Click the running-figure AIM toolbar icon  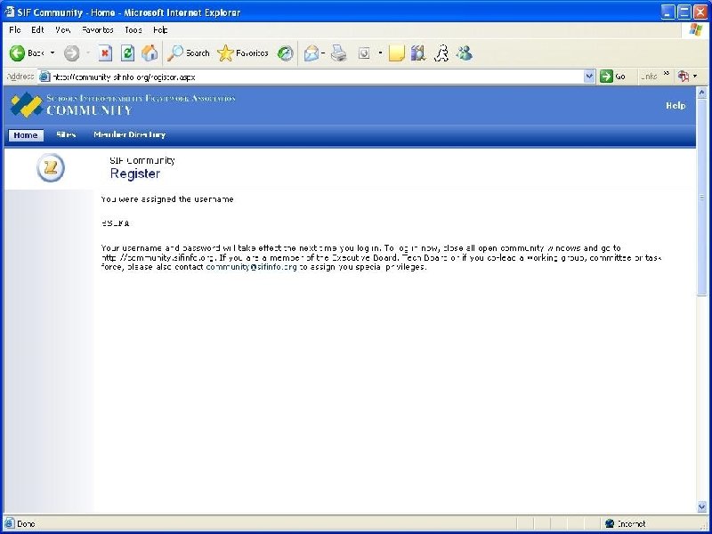pyautogui.click(x=441, y=53)
